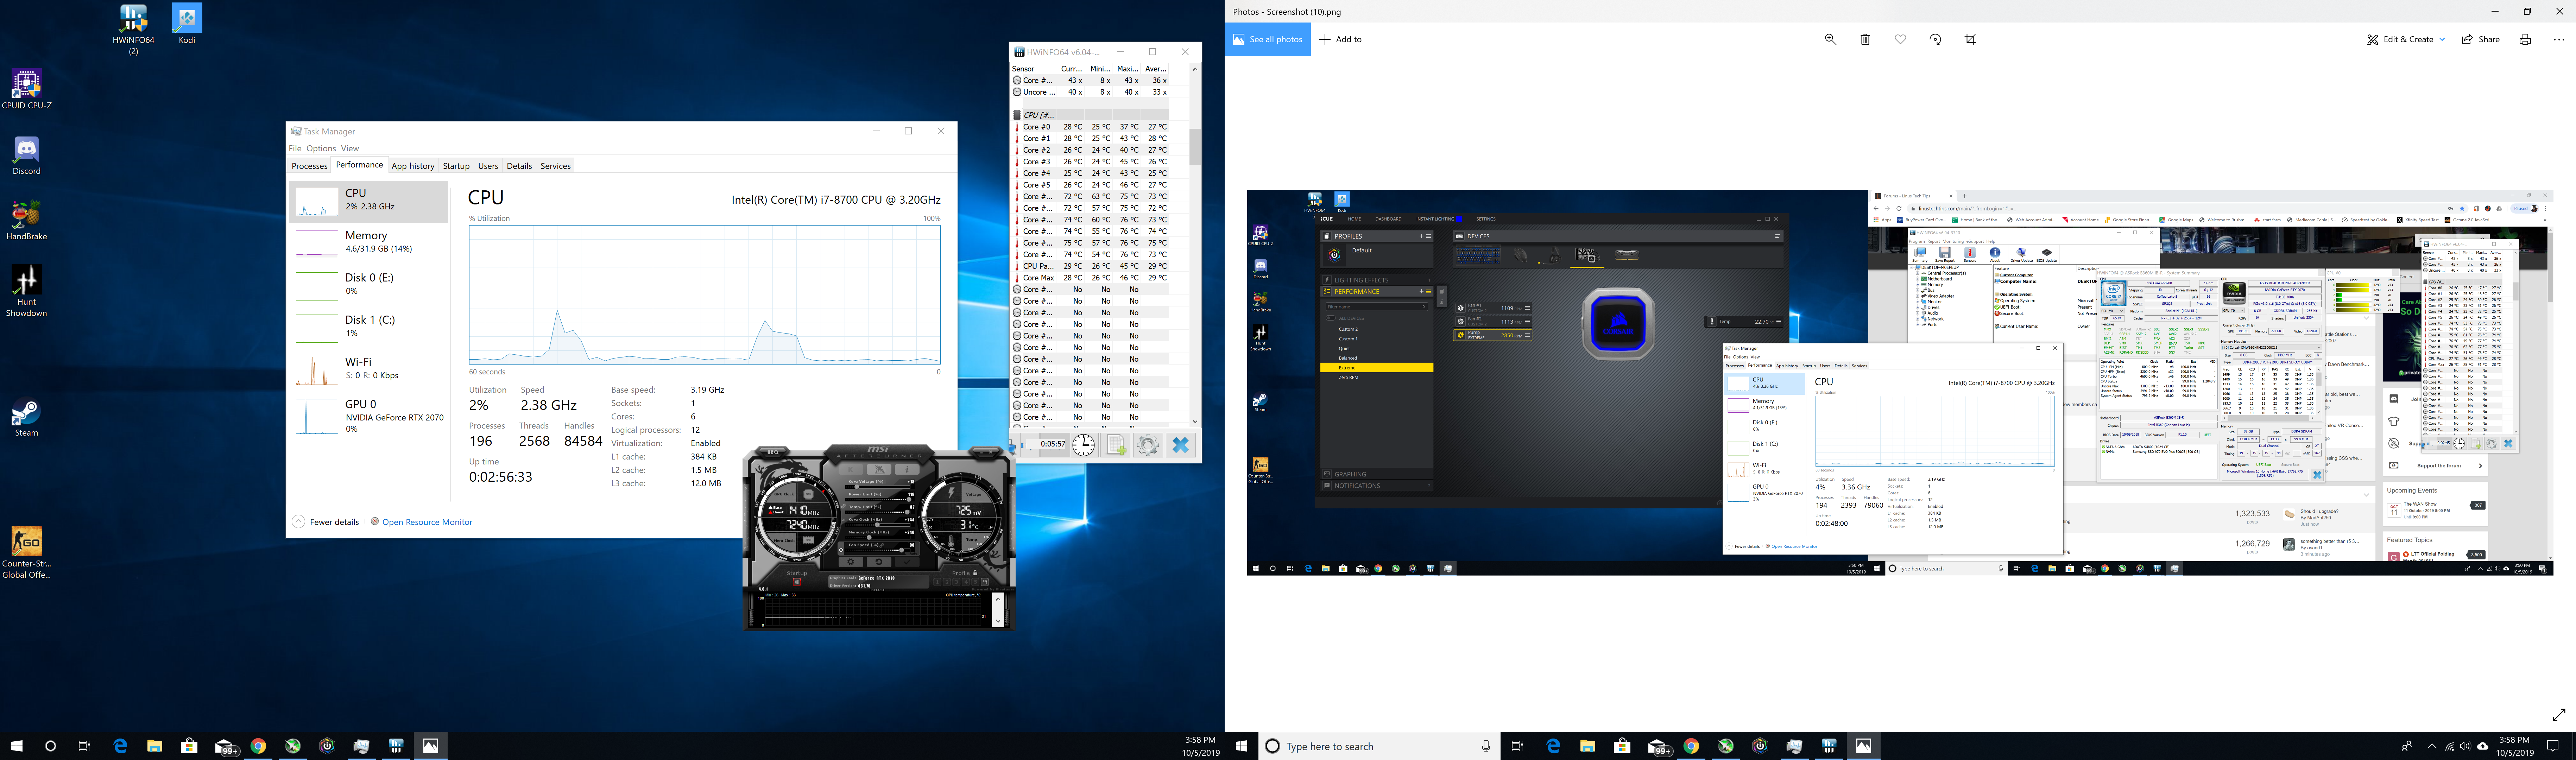Click the Cortana circle on the left-monitor taskbar
This screenshot has width=2576, height=760.
pyautogui.click(x=51, y=746)
